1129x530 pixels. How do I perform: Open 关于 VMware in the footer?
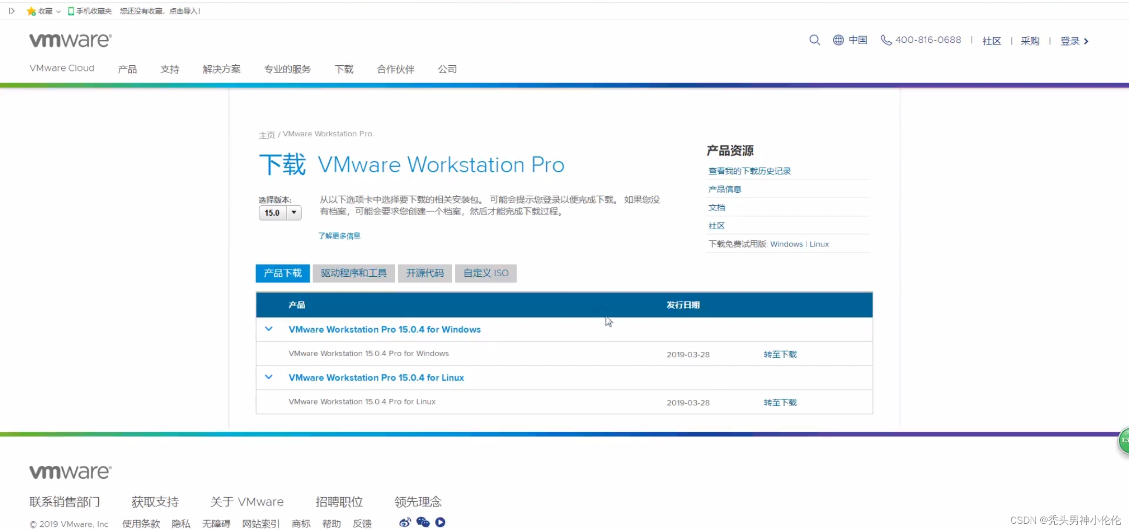point(247,502)
